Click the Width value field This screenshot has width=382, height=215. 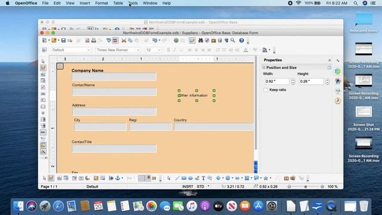click(x=277, y=81)
